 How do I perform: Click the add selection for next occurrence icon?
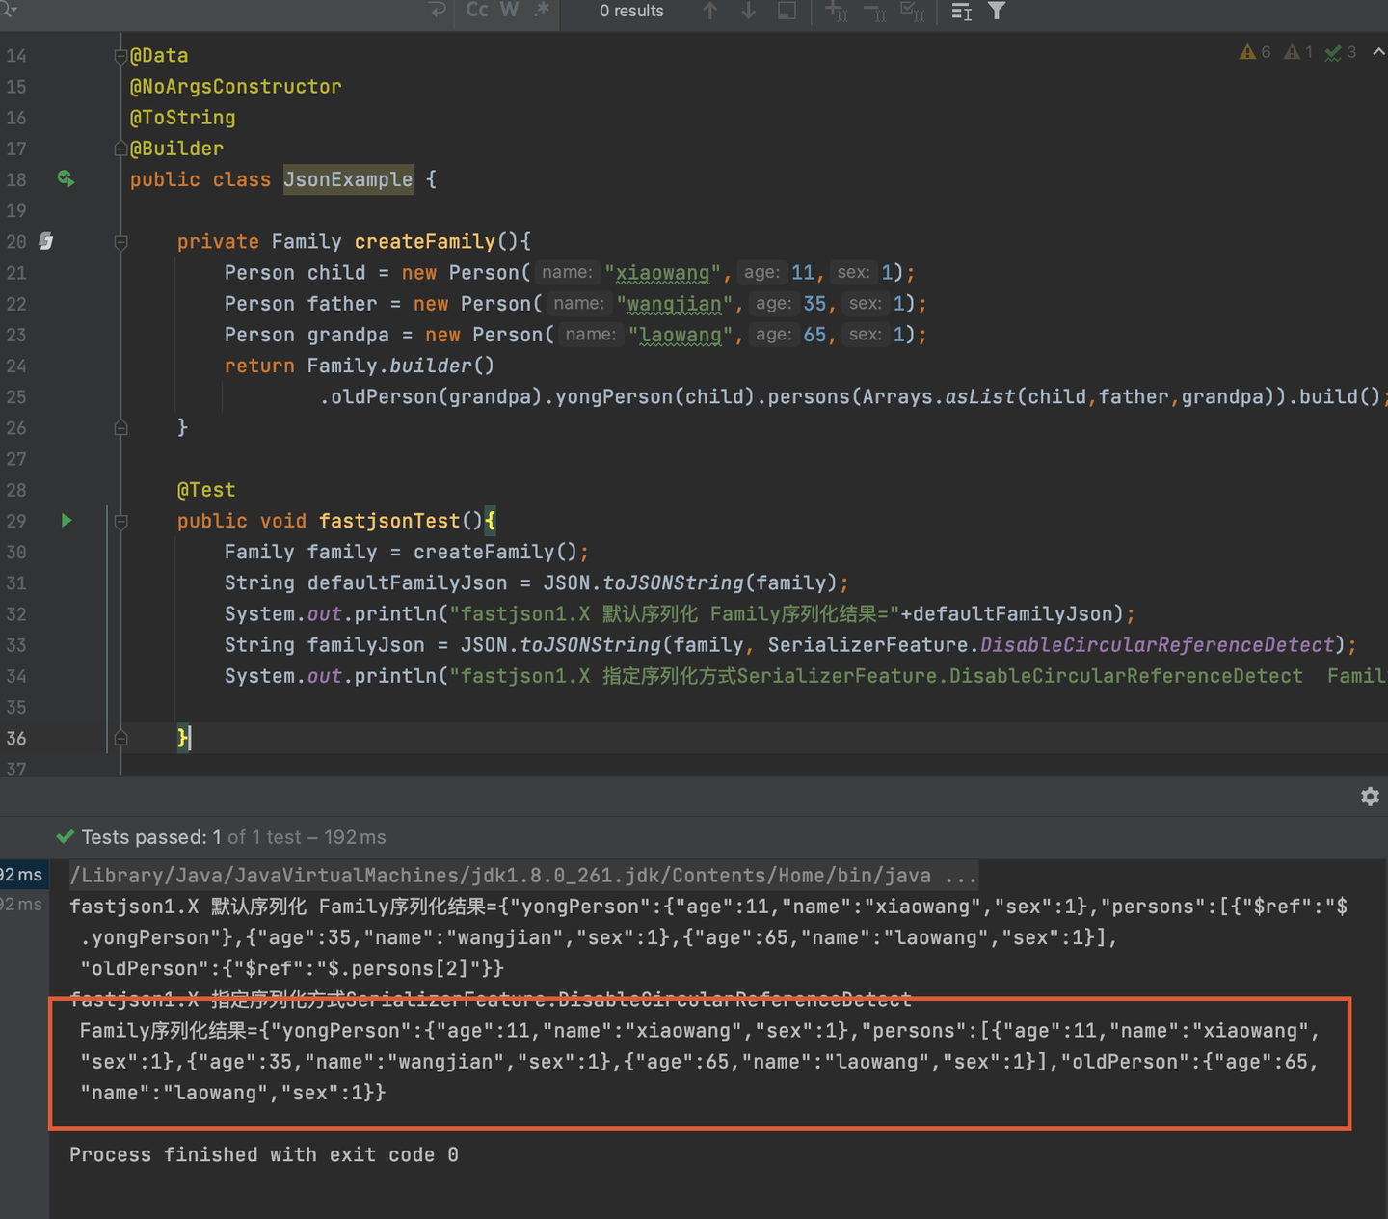836,11
